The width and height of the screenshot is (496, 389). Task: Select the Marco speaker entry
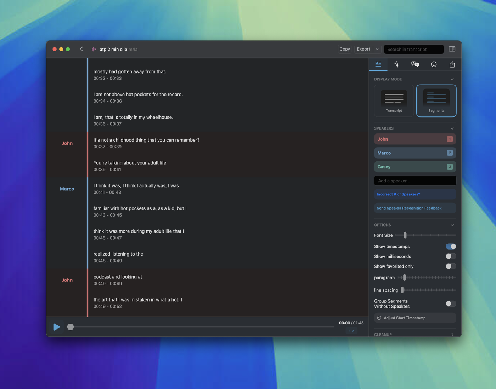415,153
